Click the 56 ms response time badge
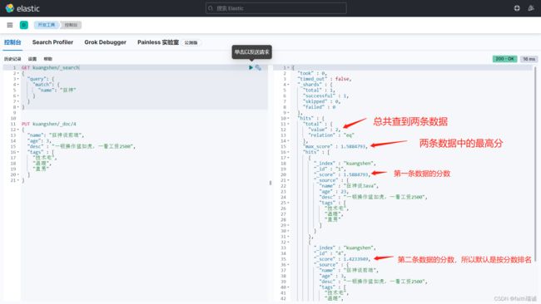This screenshot has height=304, width=541. coord(529,59)
